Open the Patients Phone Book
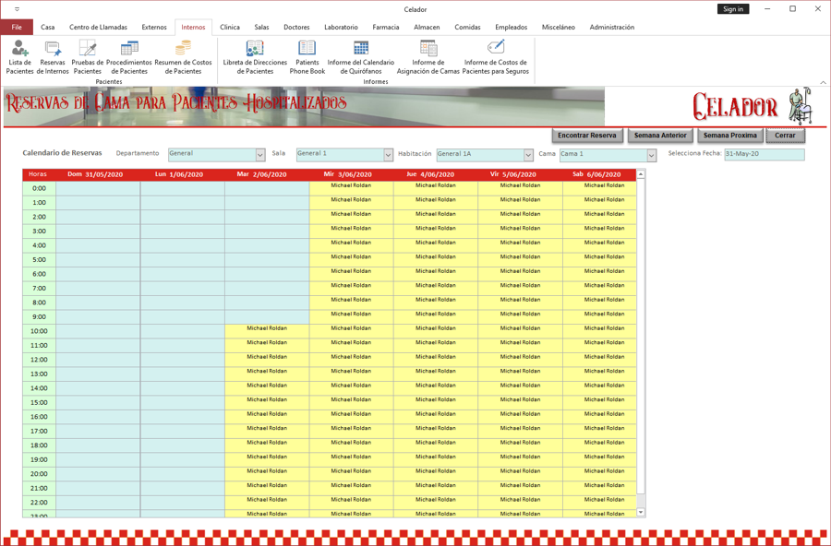 305,57
